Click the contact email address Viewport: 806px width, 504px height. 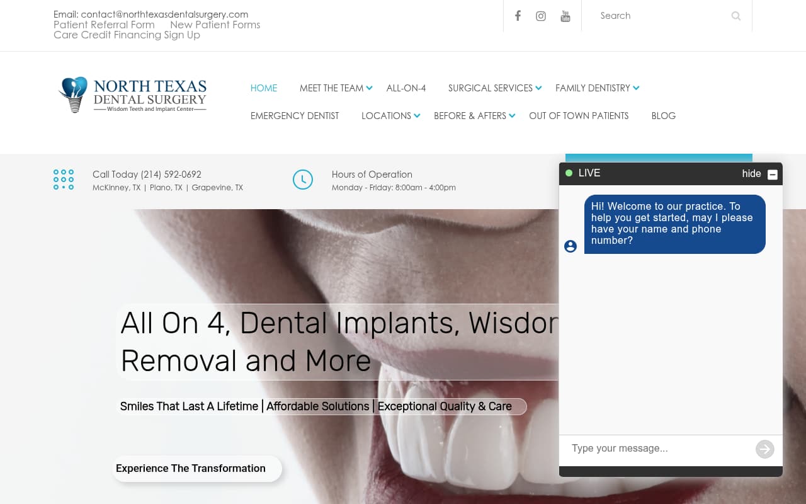click(x=164, y=14)
